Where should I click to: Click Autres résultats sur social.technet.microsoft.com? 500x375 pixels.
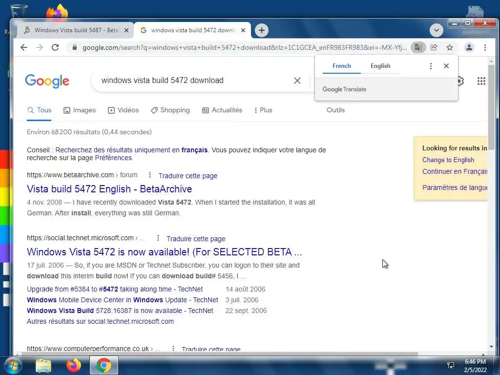tap(100, 321)
